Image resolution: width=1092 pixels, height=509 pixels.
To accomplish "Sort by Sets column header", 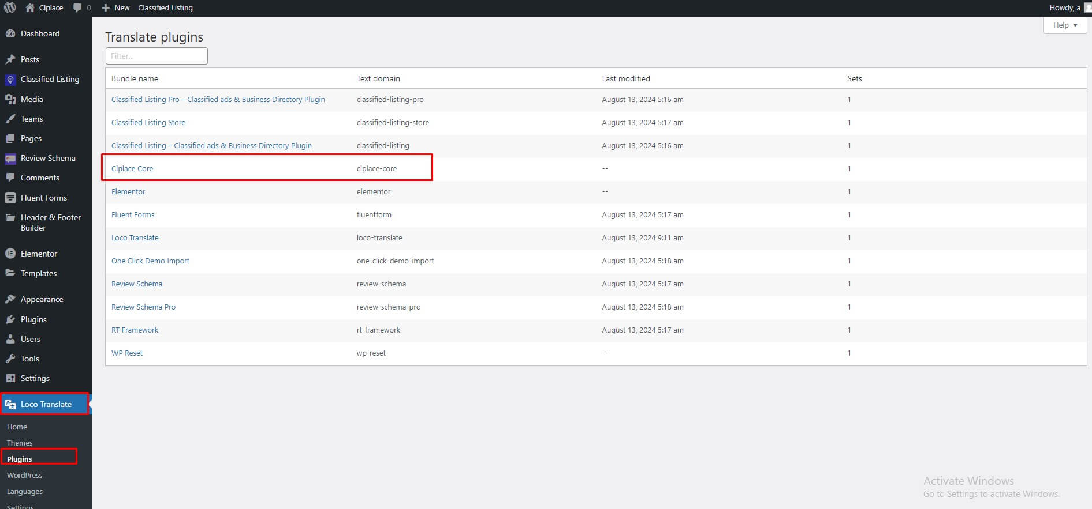I will coord(855,78).
